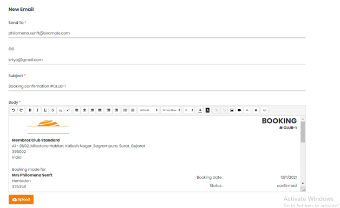This screenshot has height=208, width=340.
Task: Click the Milestone Habitat address line
Action: [x=79, y=146]
